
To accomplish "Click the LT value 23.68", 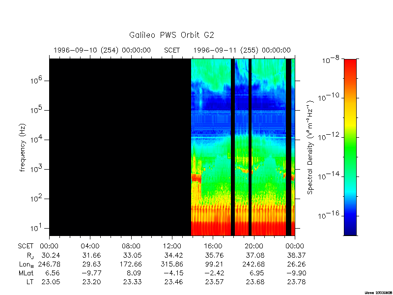I will [255, 282].
